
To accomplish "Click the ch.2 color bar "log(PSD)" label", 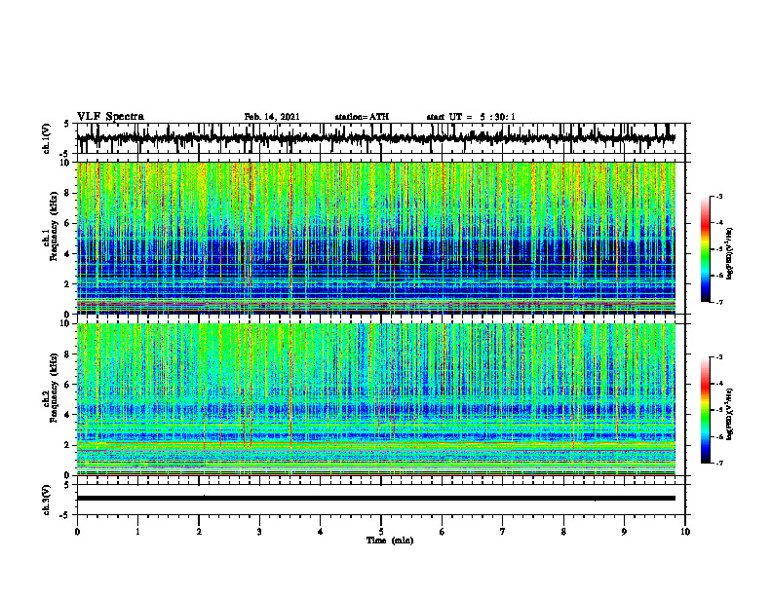I will coord(730,414).
